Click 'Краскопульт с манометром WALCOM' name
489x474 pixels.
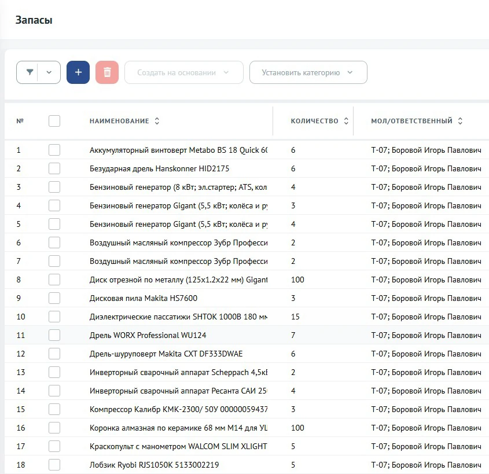(x=178, y=446)
